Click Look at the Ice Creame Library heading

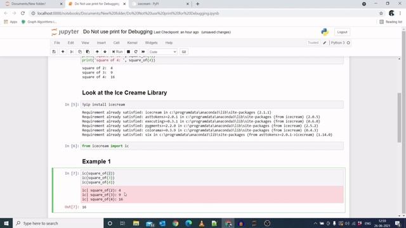pyautogui.click(x=124, y=92)
